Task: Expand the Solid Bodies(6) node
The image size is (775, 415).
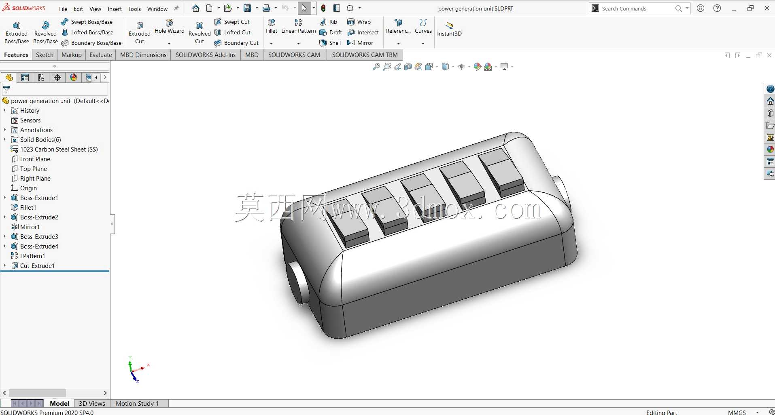Action: pos(5,139)
